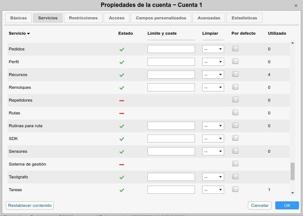303x216 pixels.
Task: Click the green checkmark status for Pedidos
Action: 122,49
